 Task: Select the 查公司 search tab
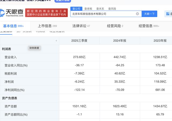coord(76,9)
